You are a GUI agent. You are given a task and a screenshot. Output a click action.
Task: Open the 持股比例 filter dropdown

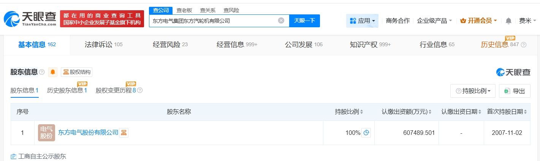point(473,91)
